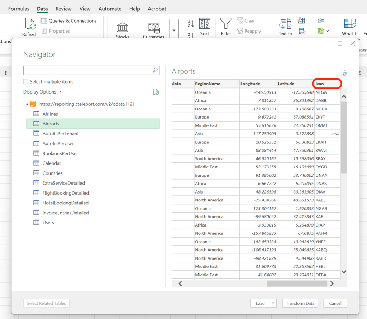
Task: Click the Clear filter button
Action: click(x=246, y=21)
